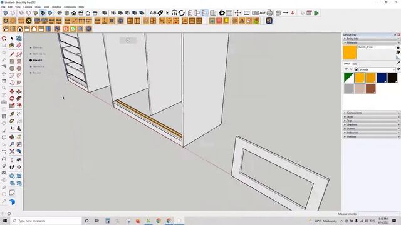The width and height of the screenshot is (401, 225).
Task: Activate the Orbit tool
Action: pos(12,137)
